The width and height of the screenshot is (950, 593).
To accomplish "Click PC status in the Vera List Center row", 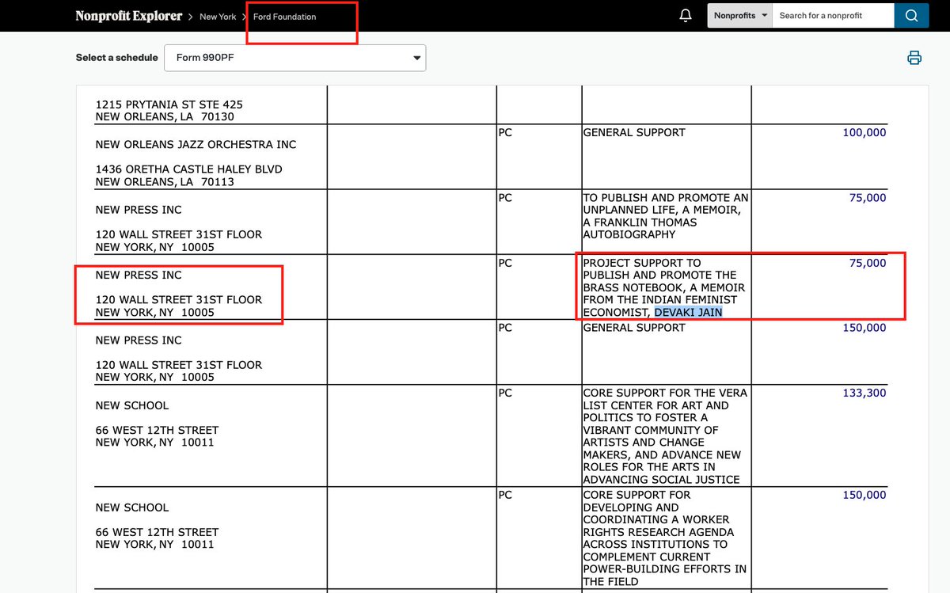I will (505, 393).
